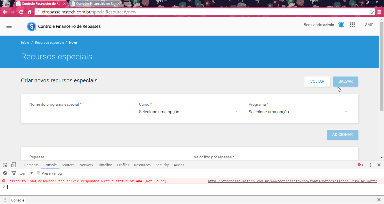
Task: Expand the Curso dropdown
Action: click(190, 112)
